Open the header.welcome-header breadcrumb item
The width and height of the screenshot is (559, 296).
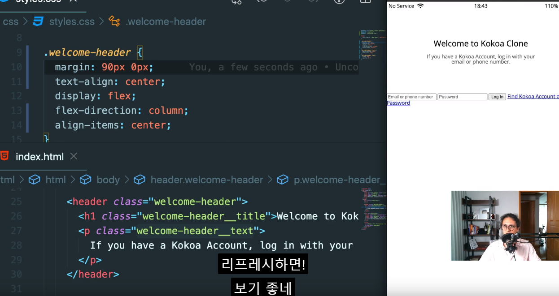coord(207,180)
